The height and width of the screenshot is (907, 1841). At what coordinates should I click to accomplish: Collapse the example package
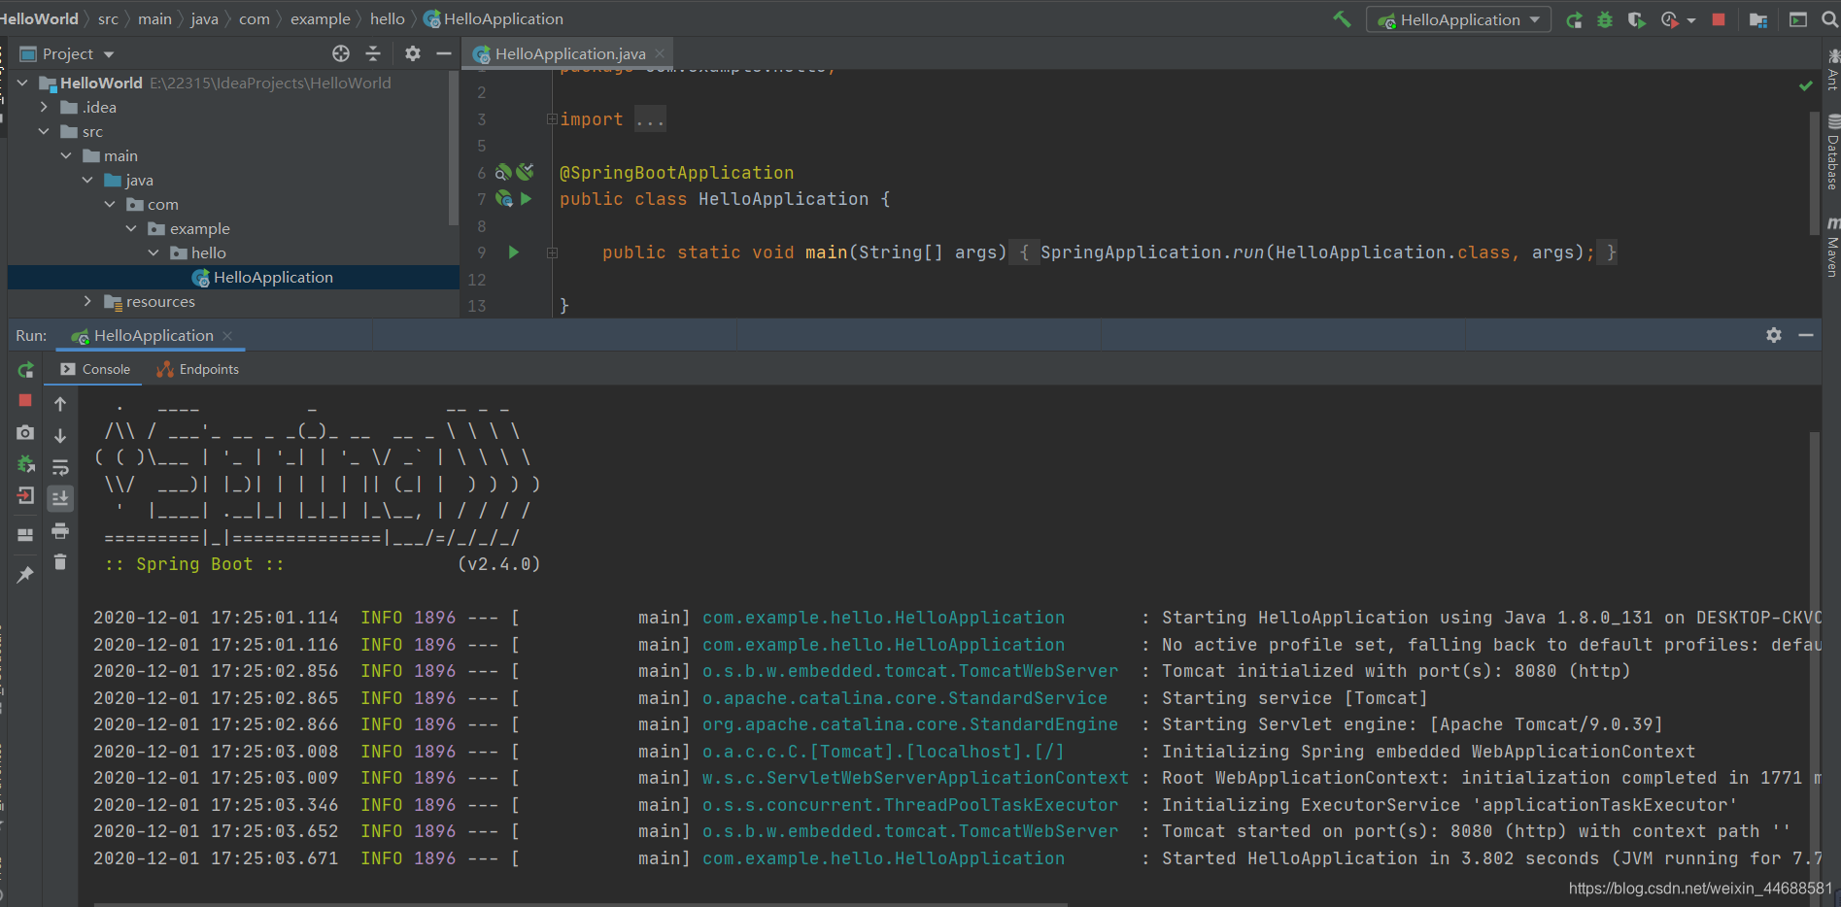click(x=131, y=228)
